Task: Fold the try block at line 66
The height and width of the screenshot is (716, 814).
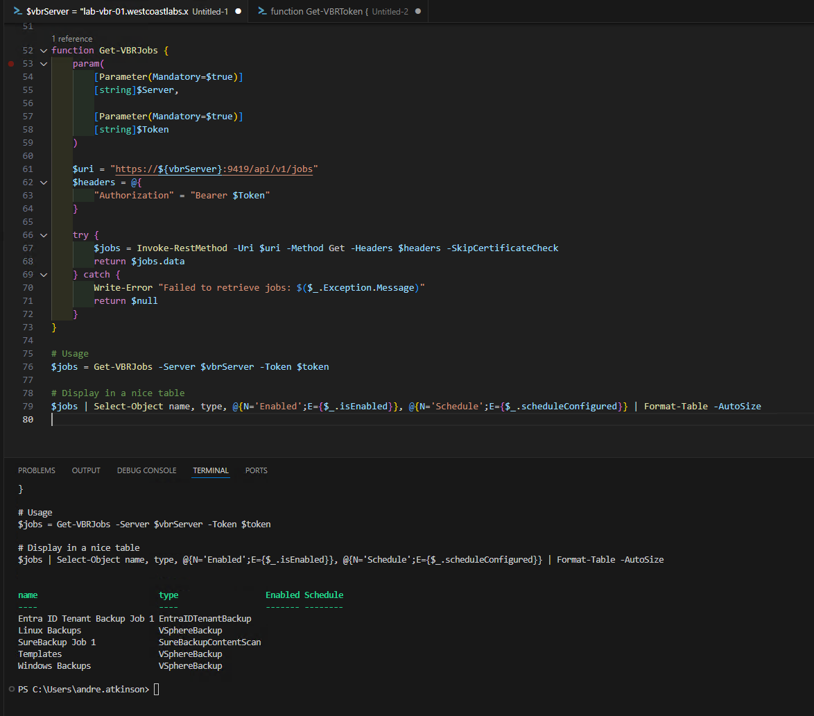Action: (x=44, y=235)
